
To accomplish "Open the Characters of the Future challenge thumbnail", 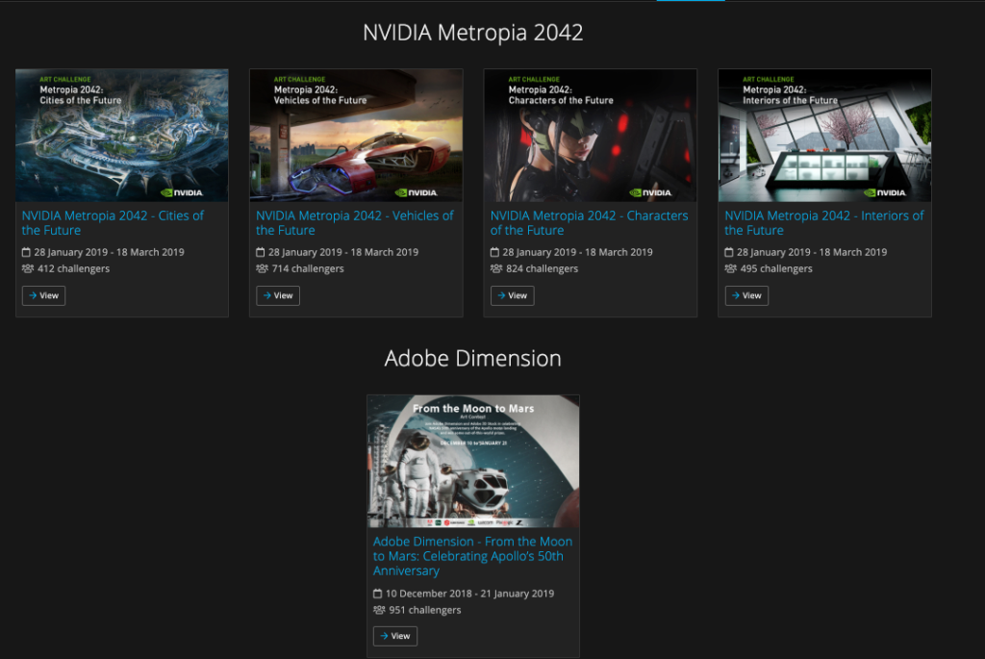I will point(591,135).
